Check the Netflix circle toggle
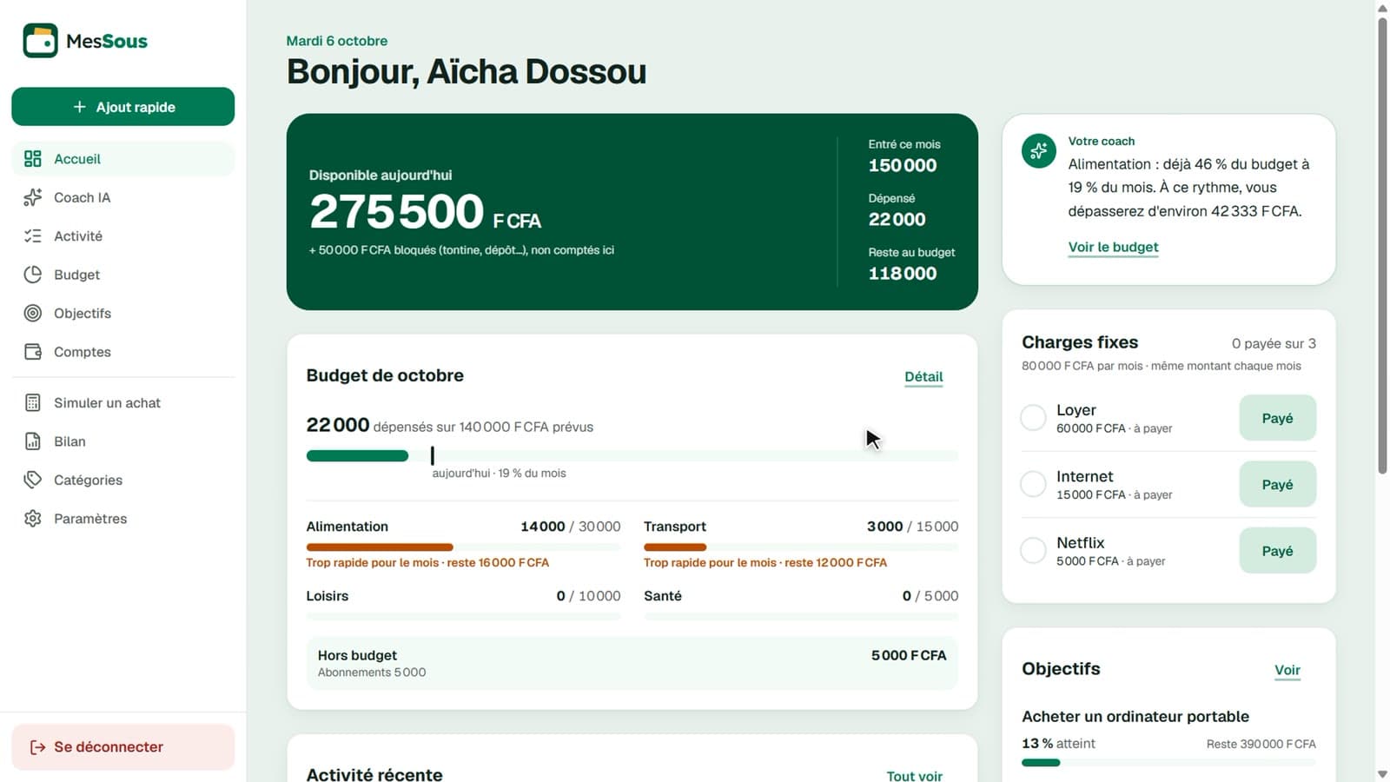This screenshot has height=782, width=1390. click(1033, 550)
